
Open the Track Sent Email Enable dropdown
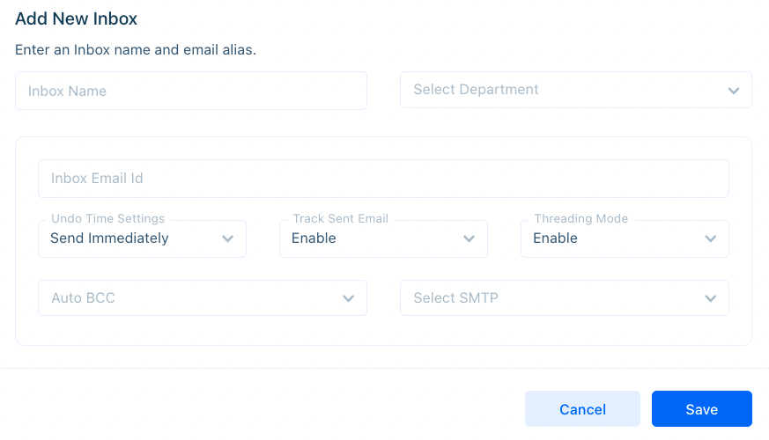tap(383, 238)
